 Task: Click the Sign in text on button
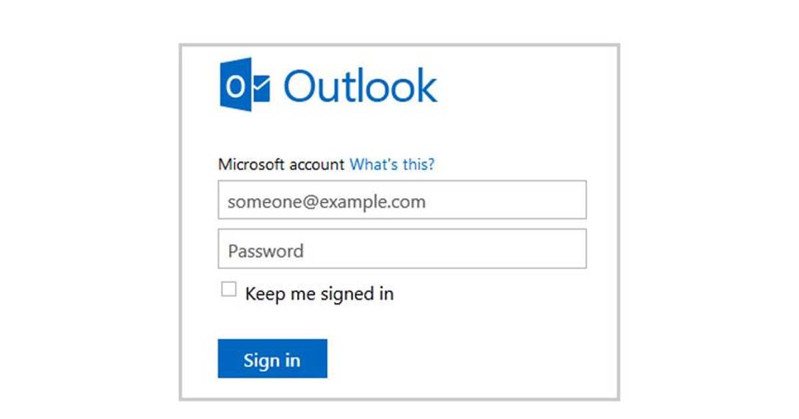pyautogui.click(x=272, y=360)
